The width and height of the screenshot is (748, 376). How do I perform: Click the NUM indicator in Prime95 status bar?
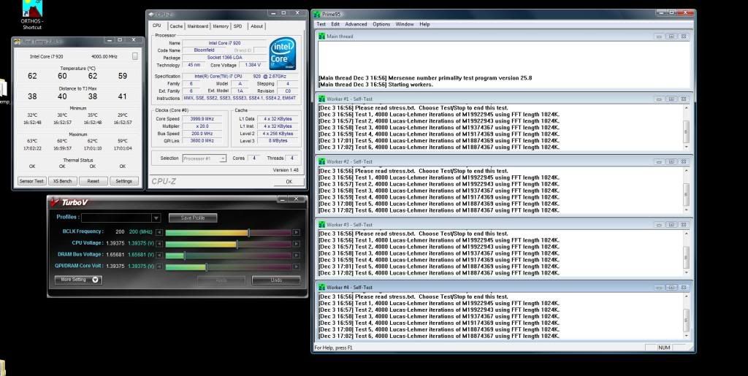tap(664, 348)
